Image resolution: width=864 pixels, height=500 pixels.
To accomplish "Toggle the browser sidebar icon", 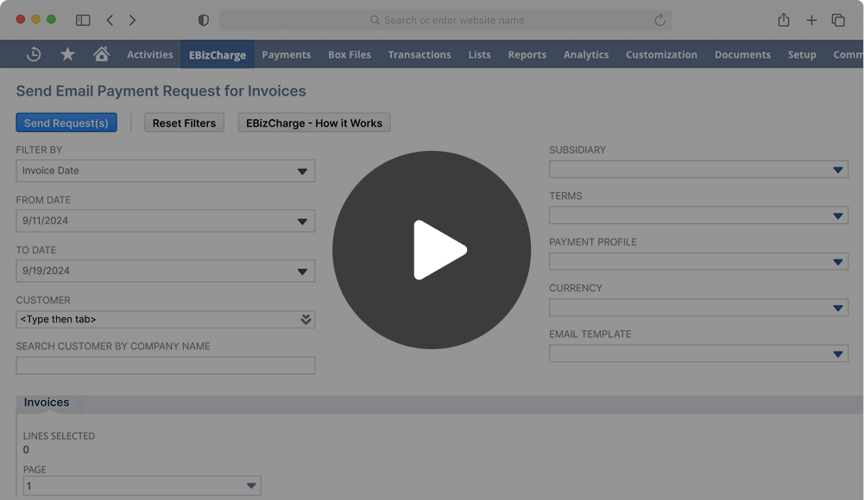I will [82, 19].
